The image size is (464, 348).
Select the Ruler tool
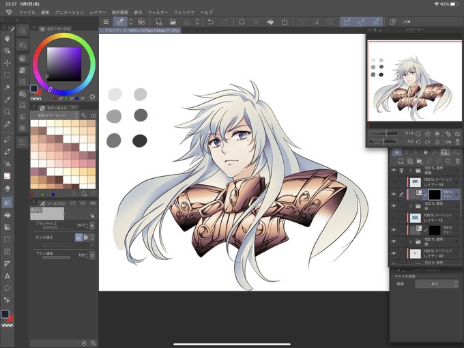pos(7,263)
